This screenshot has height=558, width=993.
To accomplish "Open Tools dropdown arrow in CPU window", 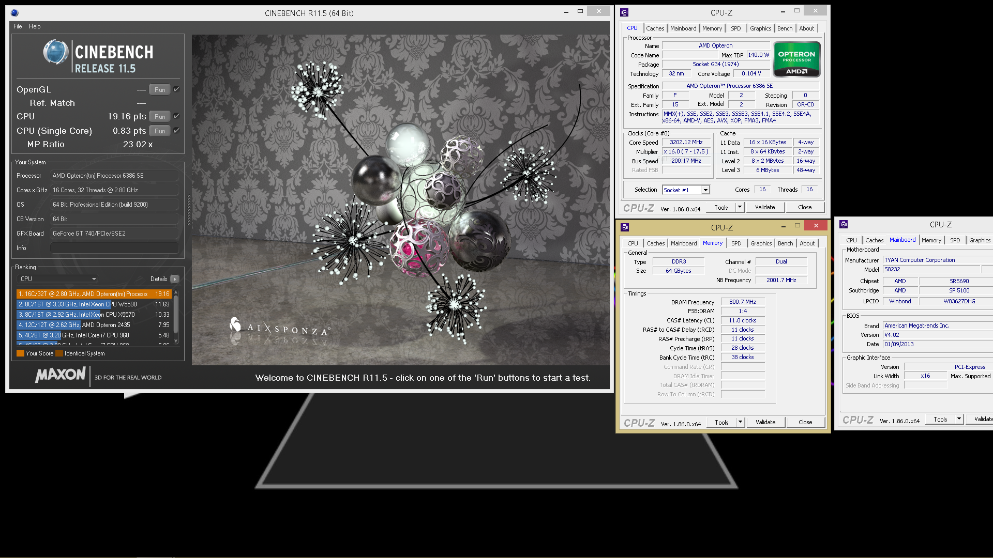I will click(x=740, y=207).
